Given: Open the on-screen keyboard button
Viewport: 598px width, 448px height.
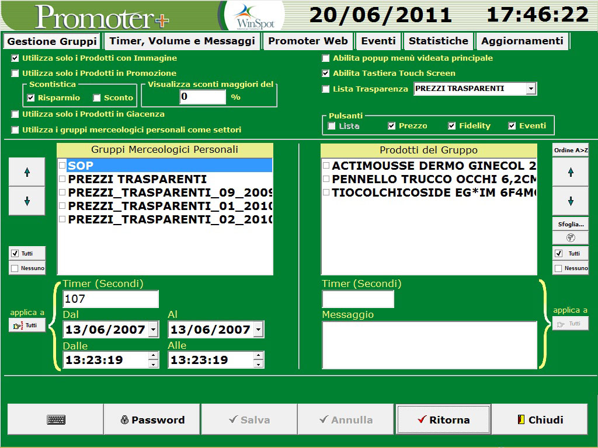Looking at the screenshot, I should click(56, 419).
